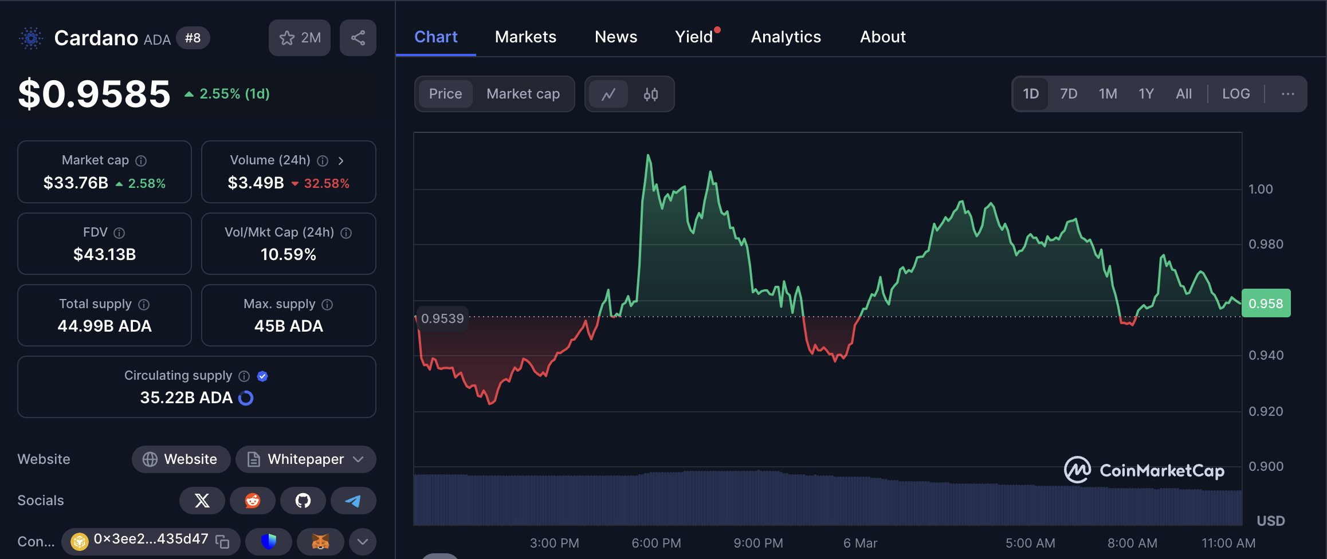This screenshot has height=559, width=1327.
Task: Open Market cap info tooltip icon
Action: click(x=141, y=161)
